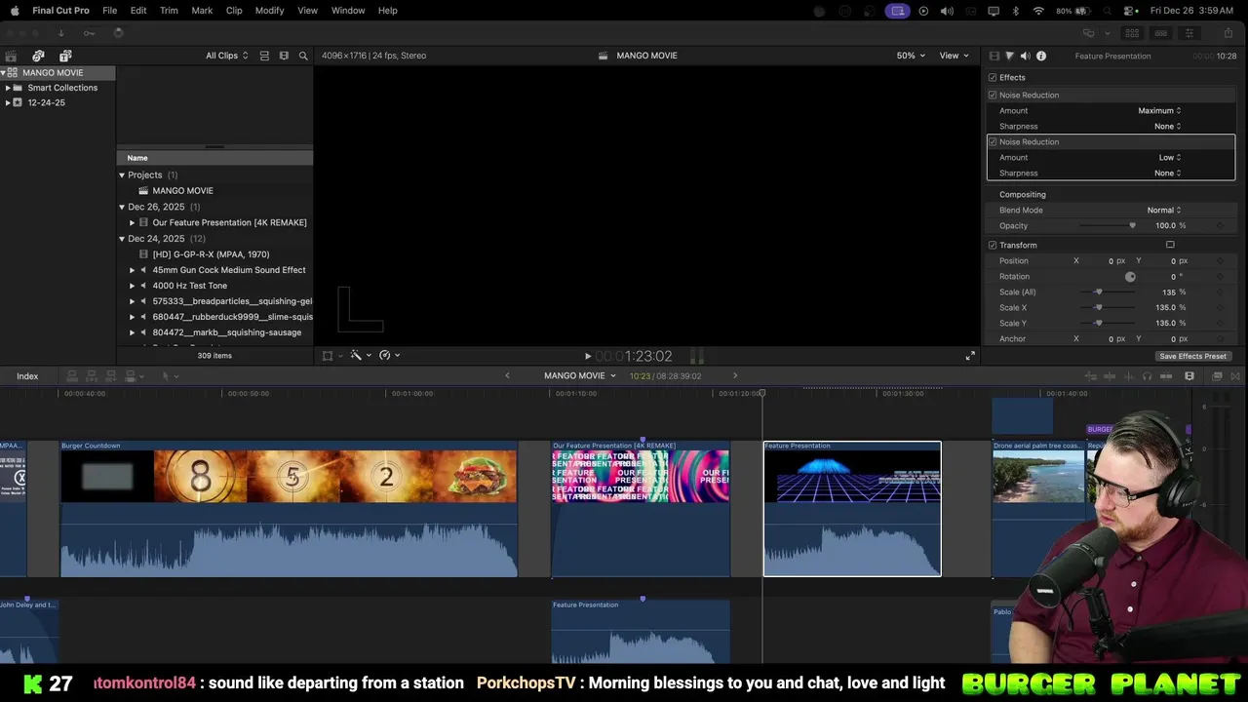Screen dimensions: 1248x702
Task: Expand the Smart Collections folder
Action: pos(8,88)
